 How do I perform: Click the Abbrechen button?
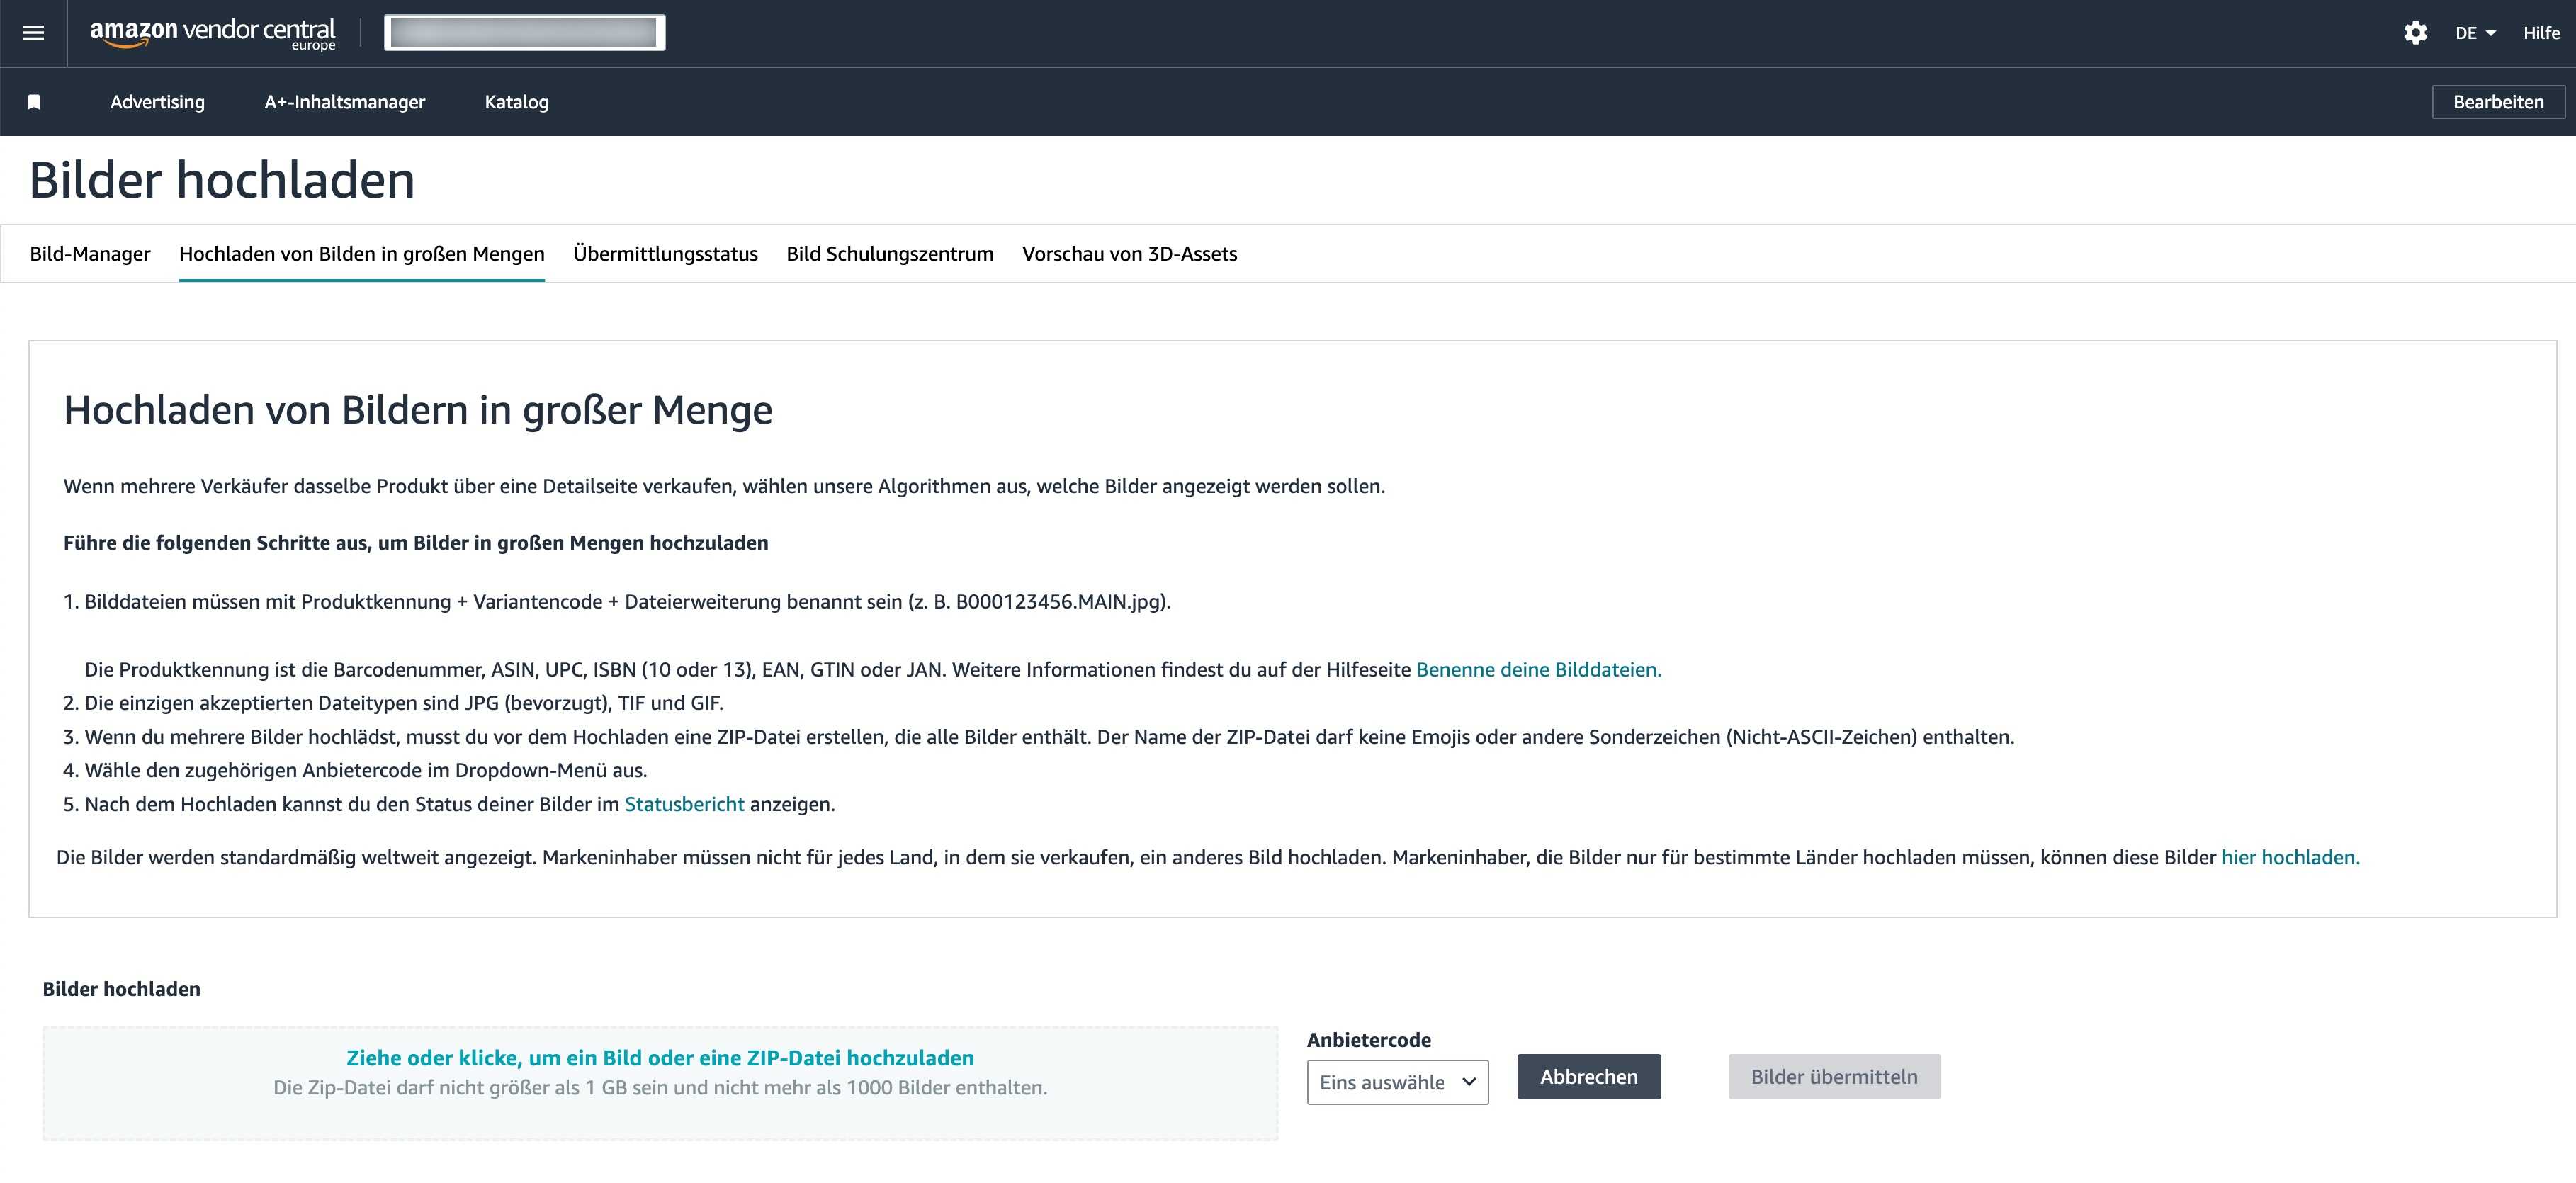coord(1588,1077)
